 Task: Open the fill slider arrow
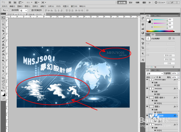(x=178, y=77)
